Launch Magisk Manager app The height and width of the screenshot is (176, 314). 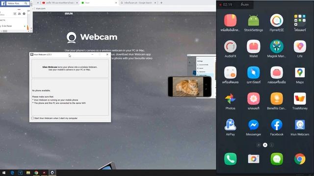pos(277,46)
